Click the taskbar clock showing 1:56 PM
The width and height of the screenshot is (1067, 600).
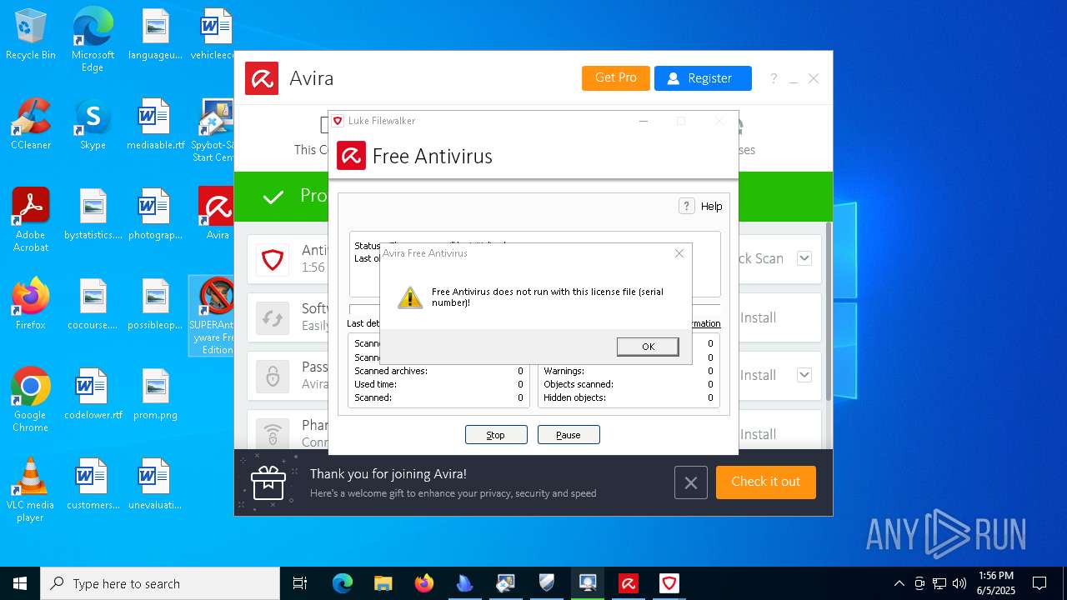pos(996,583)
